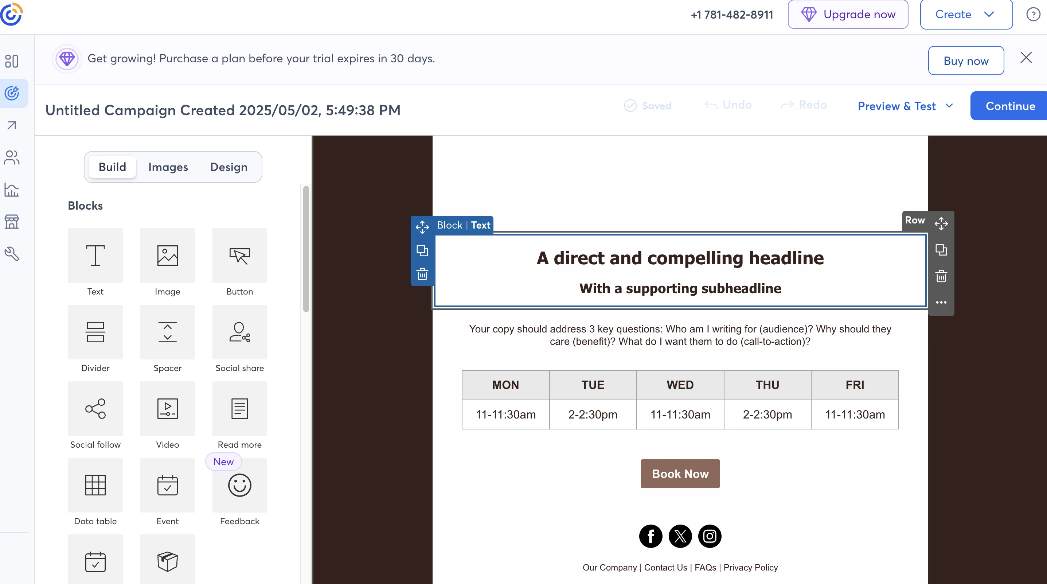
Task: Delete the selected Text block
Action: coord(422,274)
